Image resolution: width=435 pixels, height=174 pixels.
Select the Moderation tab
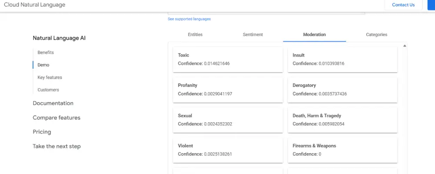coord(314,35)
